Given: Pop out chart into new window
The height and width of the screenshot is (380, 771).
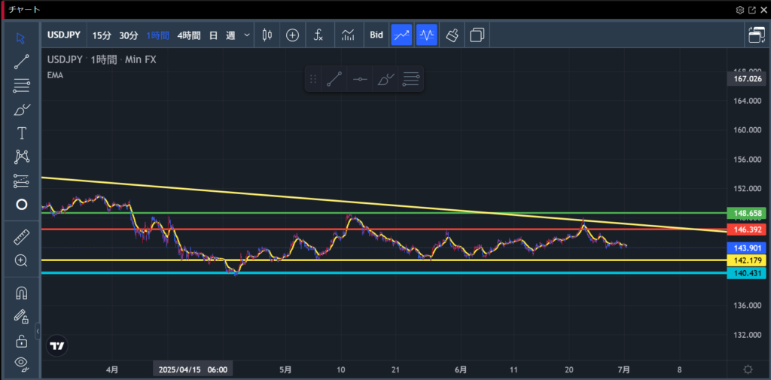Looking at the screenshot, I should coord(752,9).
